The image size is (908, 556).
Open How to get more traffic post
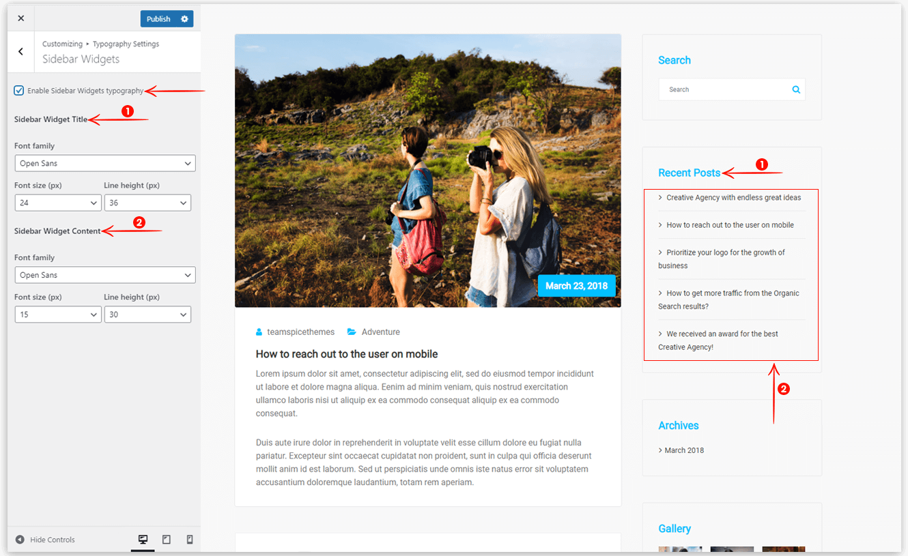pyautogui.click(x=728, y=299)
